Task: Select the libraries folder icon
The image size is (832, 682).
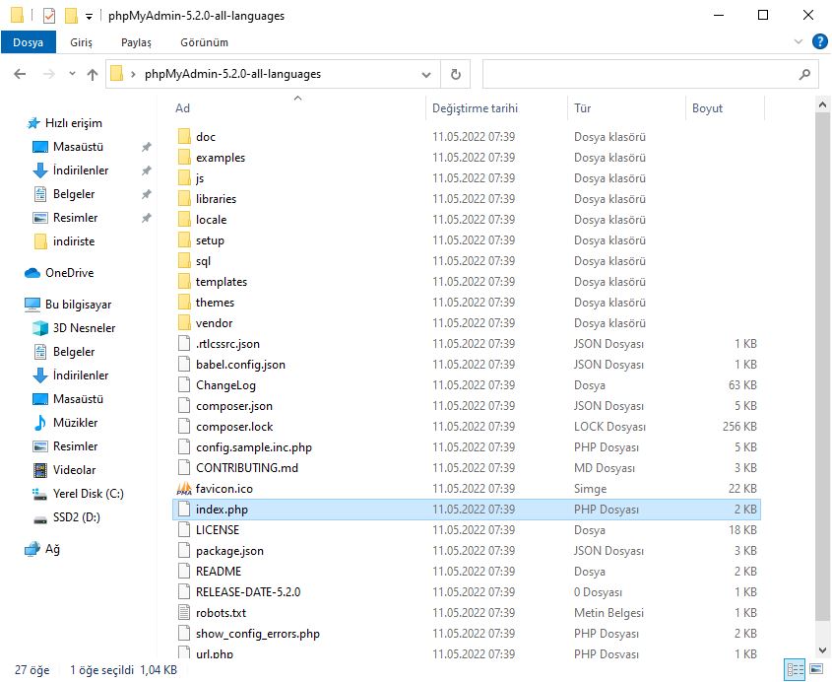Action: [184, 199]
